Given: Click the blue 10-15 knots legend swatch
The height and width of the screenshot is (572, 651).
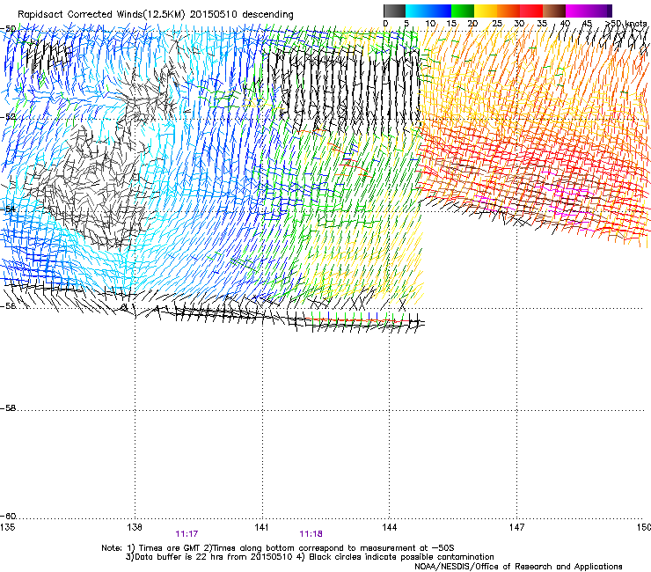Looking at the screenshot, I should click(x=440, y=11).
